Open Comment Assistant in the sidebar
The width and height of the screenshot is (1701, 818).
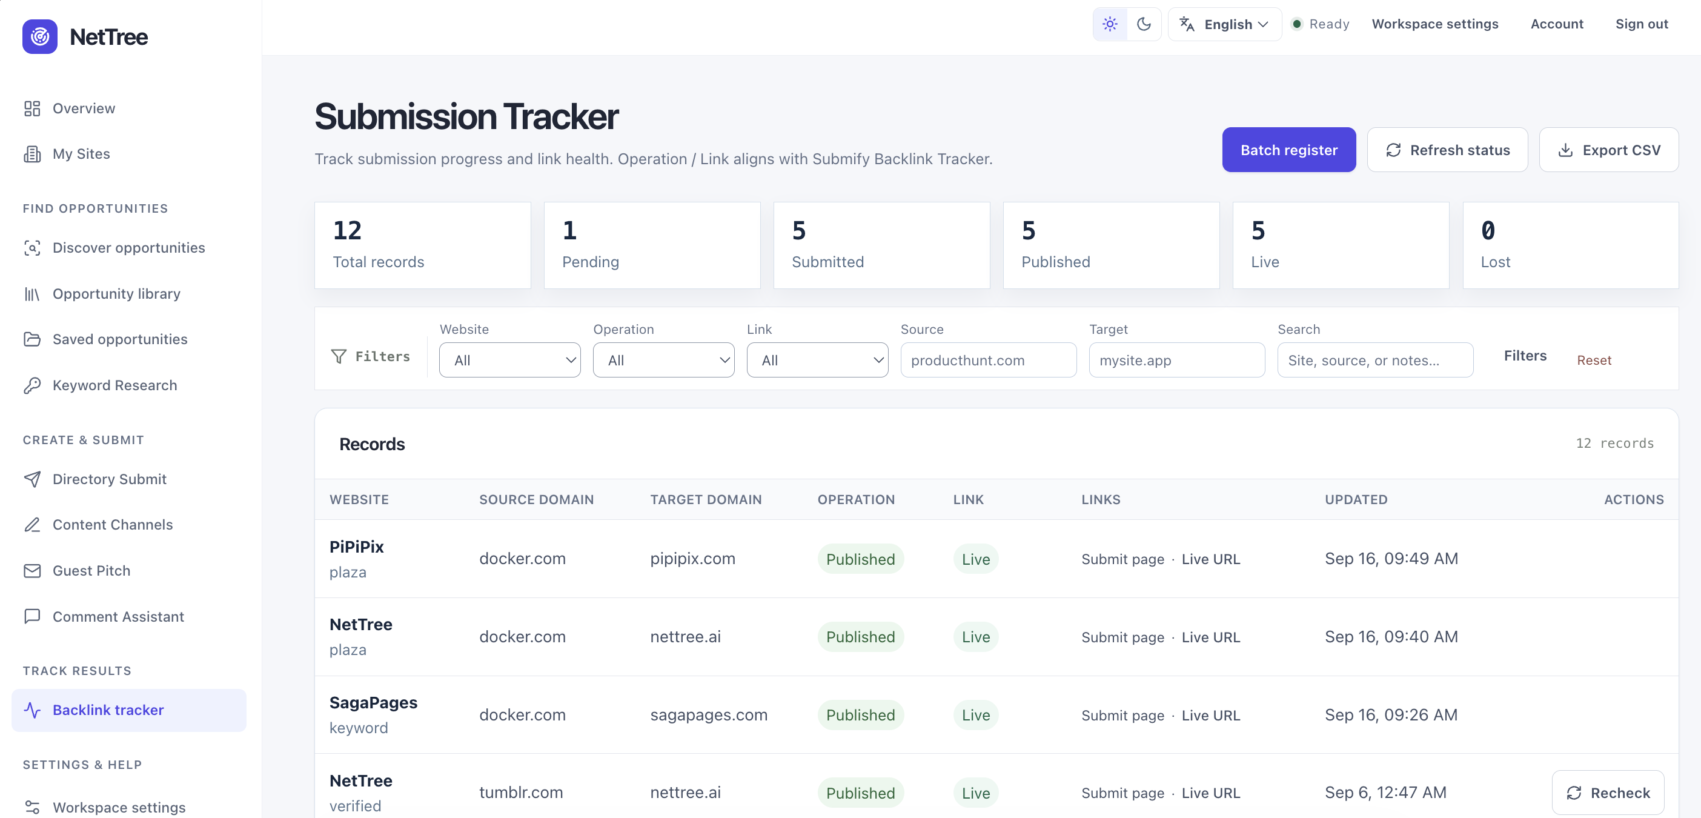click(x=129, y=616)
